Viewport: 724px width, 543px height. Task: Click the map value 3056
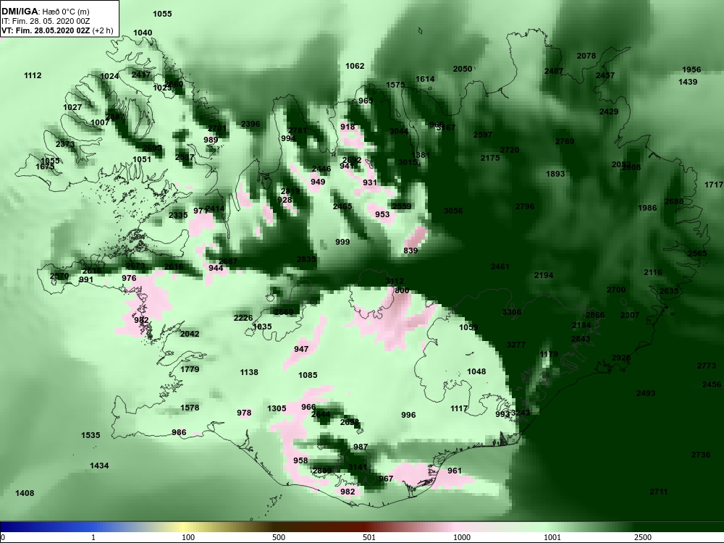[453, 211]
